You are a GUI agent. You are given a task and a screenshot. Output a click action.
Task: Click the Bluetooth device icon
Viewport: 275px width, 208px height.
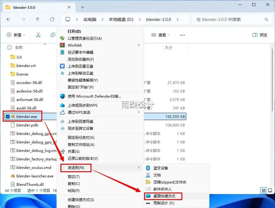coord(148,168)
